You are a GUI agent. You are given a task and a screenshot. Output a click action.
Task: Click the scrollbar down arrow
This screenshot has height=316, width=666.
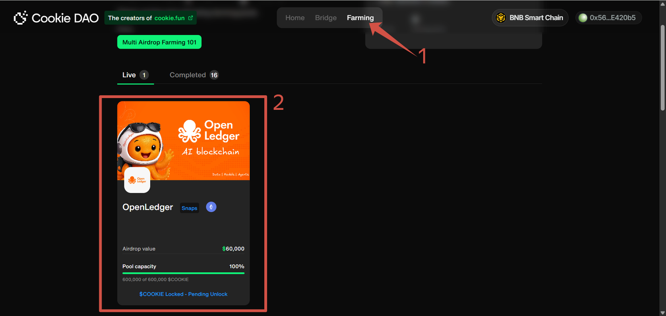pyautogui.click(x=662, y=312)
